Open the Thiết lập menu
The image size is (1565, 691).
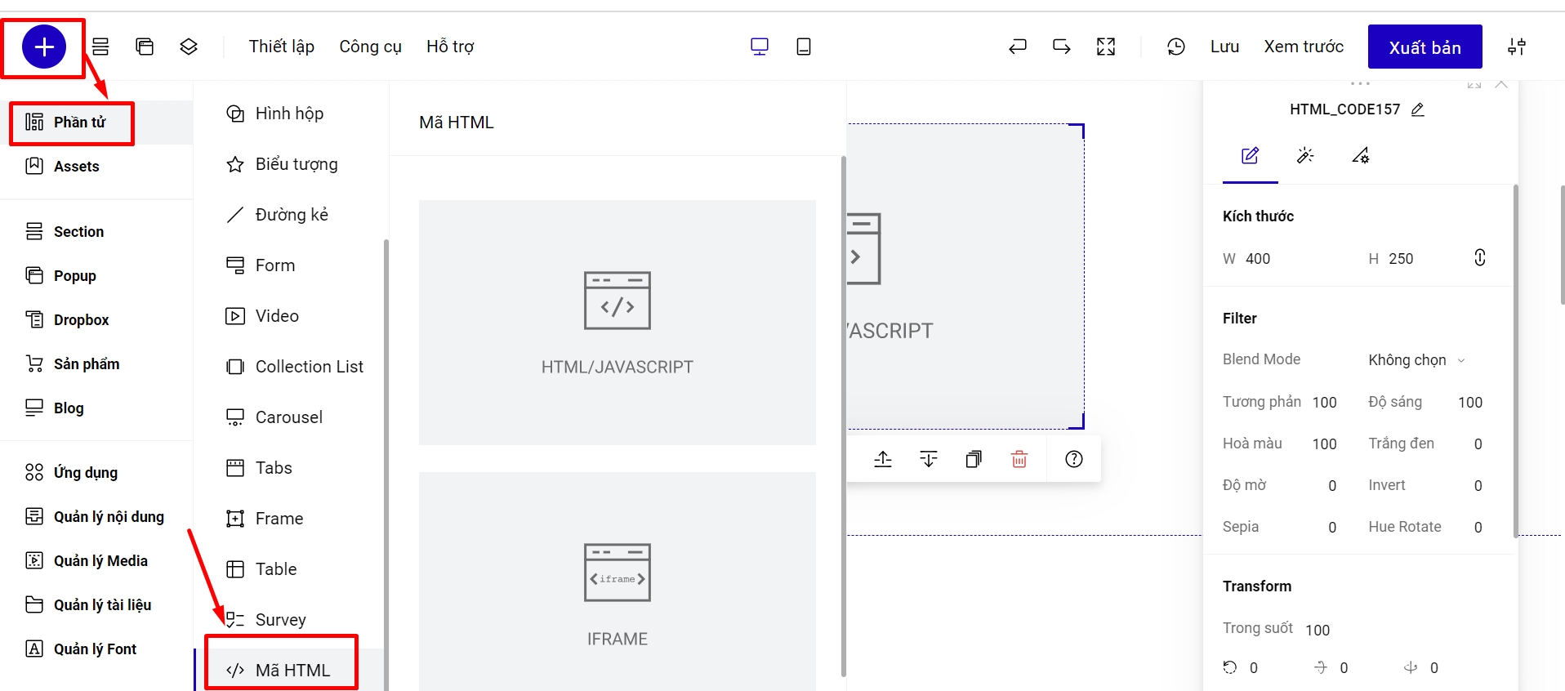click(x=282, y=47)
